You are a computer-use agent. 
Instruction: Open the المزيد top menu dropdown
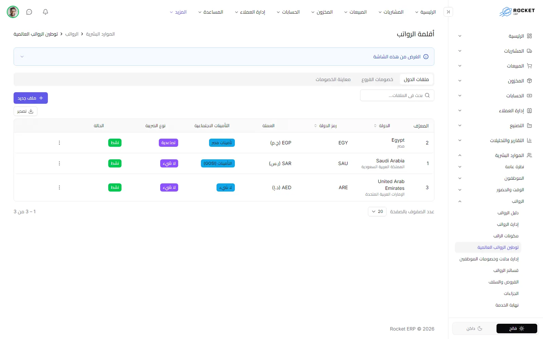click(178, 12)
